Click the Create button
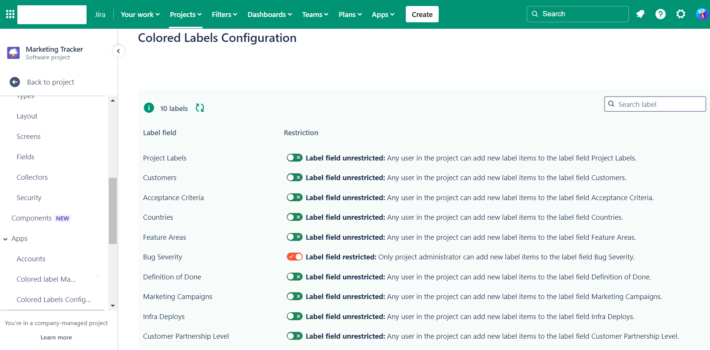Image resolution: width=710 pixels, height=350 pixels. (422, 14)
